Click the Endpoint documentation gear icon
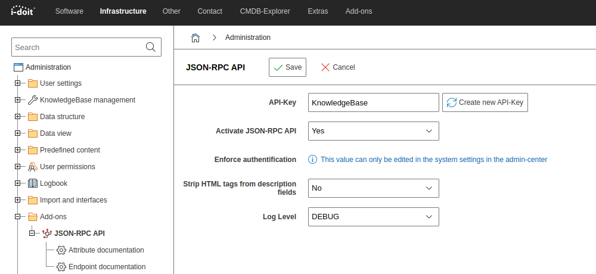Image resolution: width=596 pixels, height=274 pixels. (61, 267)
